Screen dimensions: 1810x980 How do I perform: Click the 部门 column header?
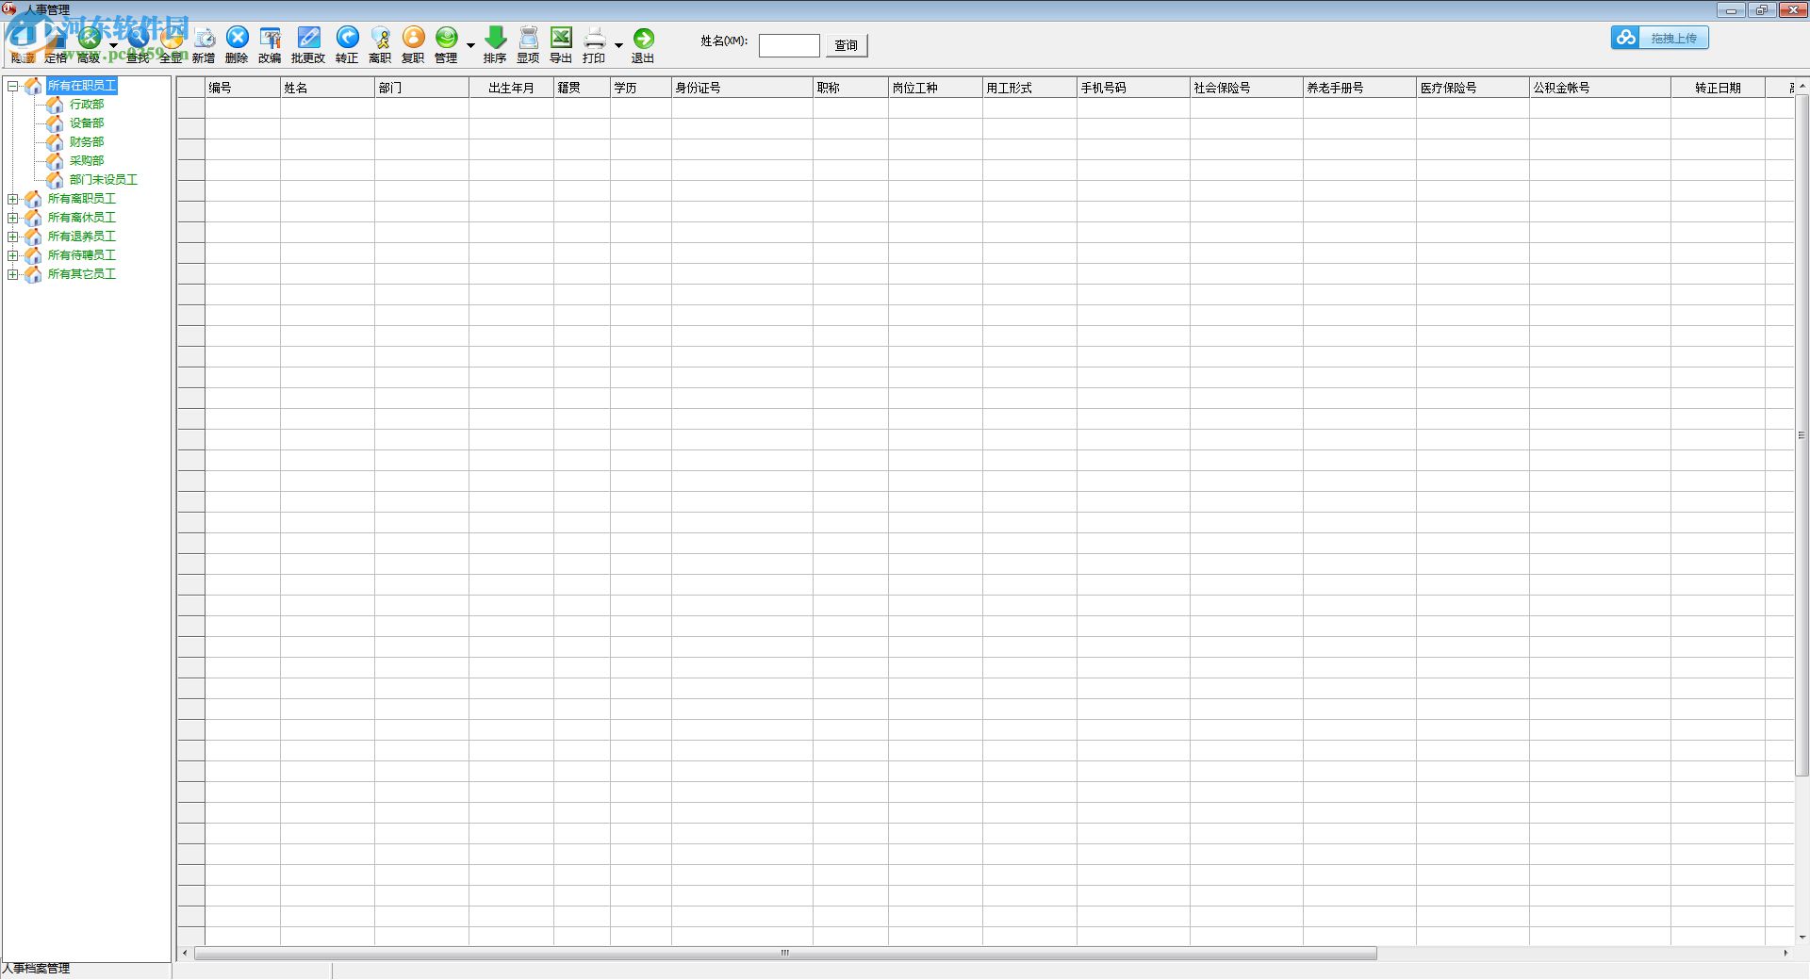[421, 88]
